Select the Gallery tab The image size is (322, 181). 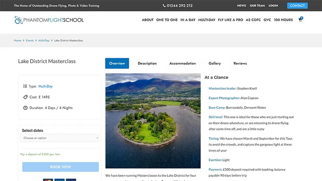pos(215,64)
